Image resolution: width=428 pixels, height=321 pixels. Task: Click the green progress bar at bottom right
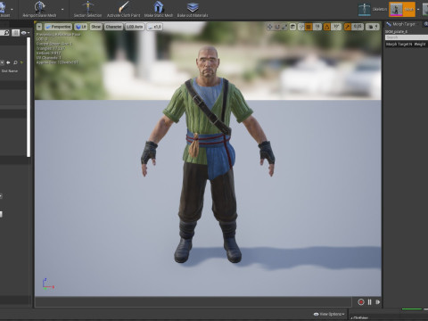(x=412, y=309)
